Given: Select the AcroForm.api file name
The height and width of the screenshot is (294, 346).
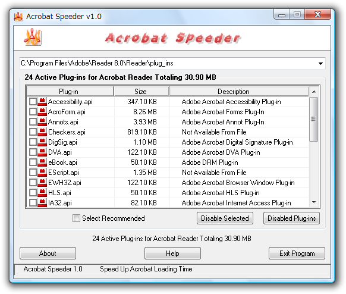Looking at the screenshot, I should coord(67,112).
